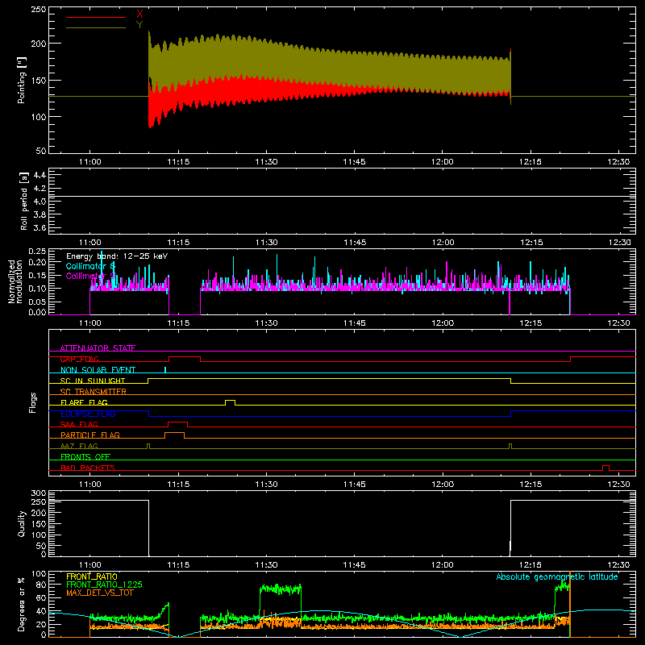This screenshot has height=645, width=645.
Task: Select the red "X" legend label
Action: tap(139, 15)
